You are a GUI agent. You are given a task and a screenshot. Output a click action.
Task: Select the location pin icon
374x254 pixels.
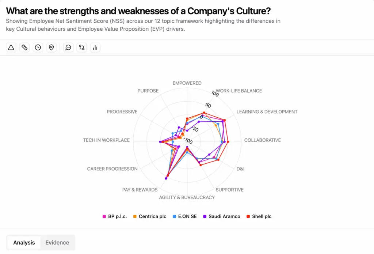51,47
